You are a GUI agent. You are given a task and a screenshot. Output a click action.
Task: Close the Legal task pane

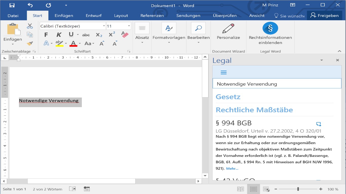click(337, 60)
